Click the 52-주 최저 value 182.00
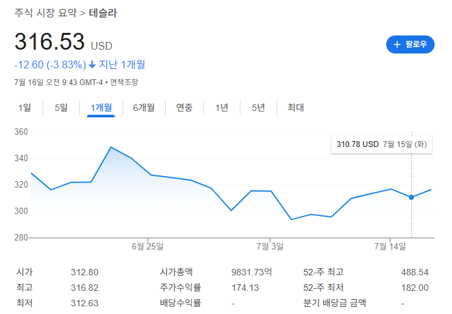Screen dimensions: 452x314 pos(415,288)
